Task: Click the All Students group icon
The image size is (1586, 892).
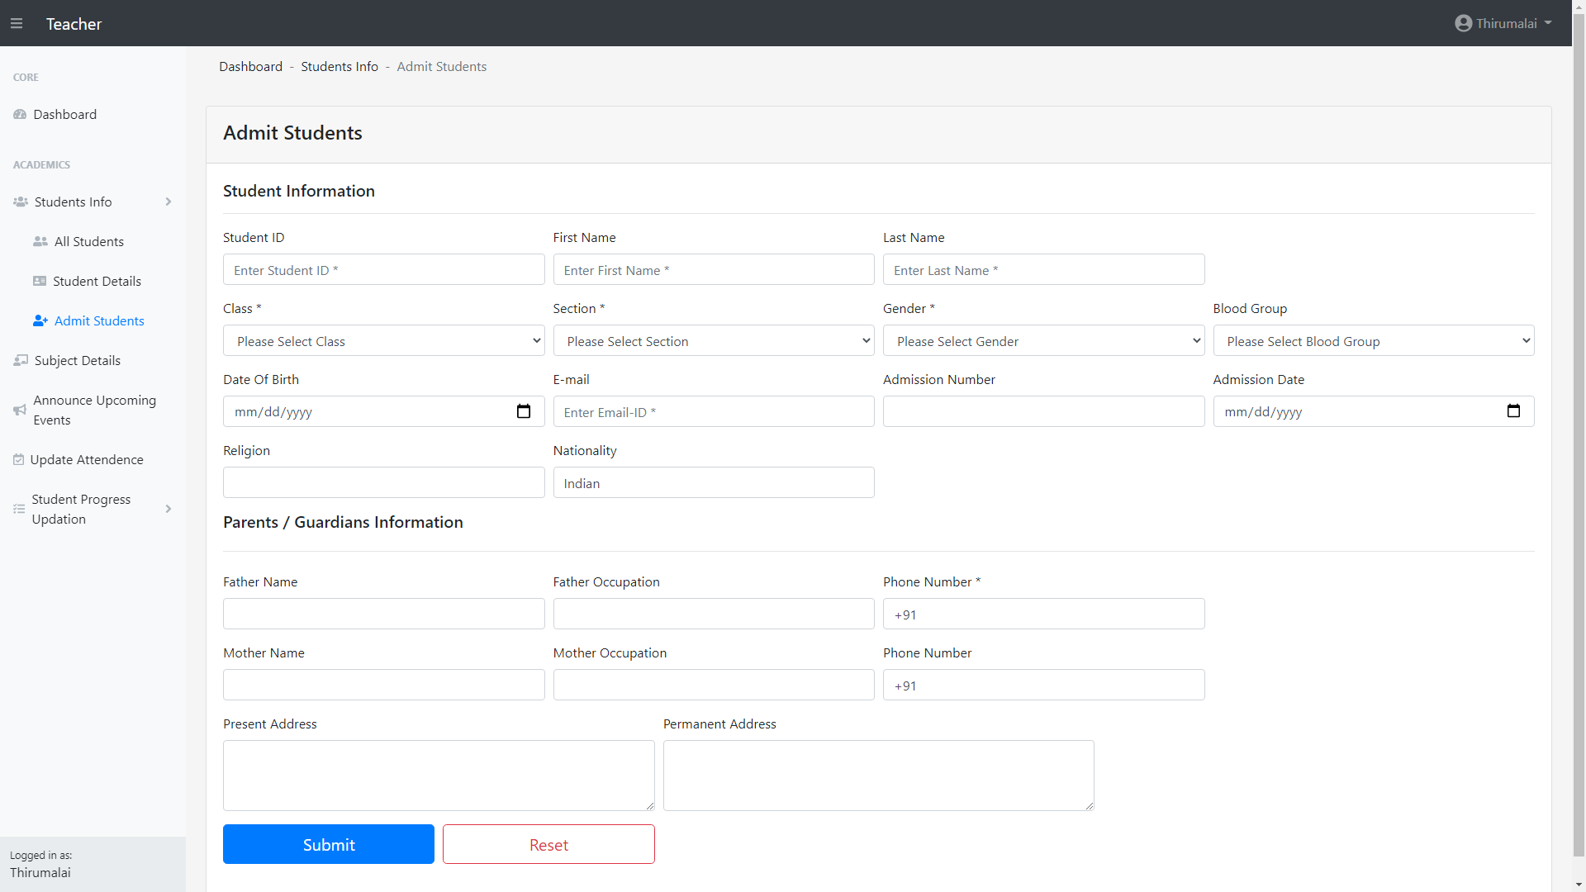Action: 40,241
